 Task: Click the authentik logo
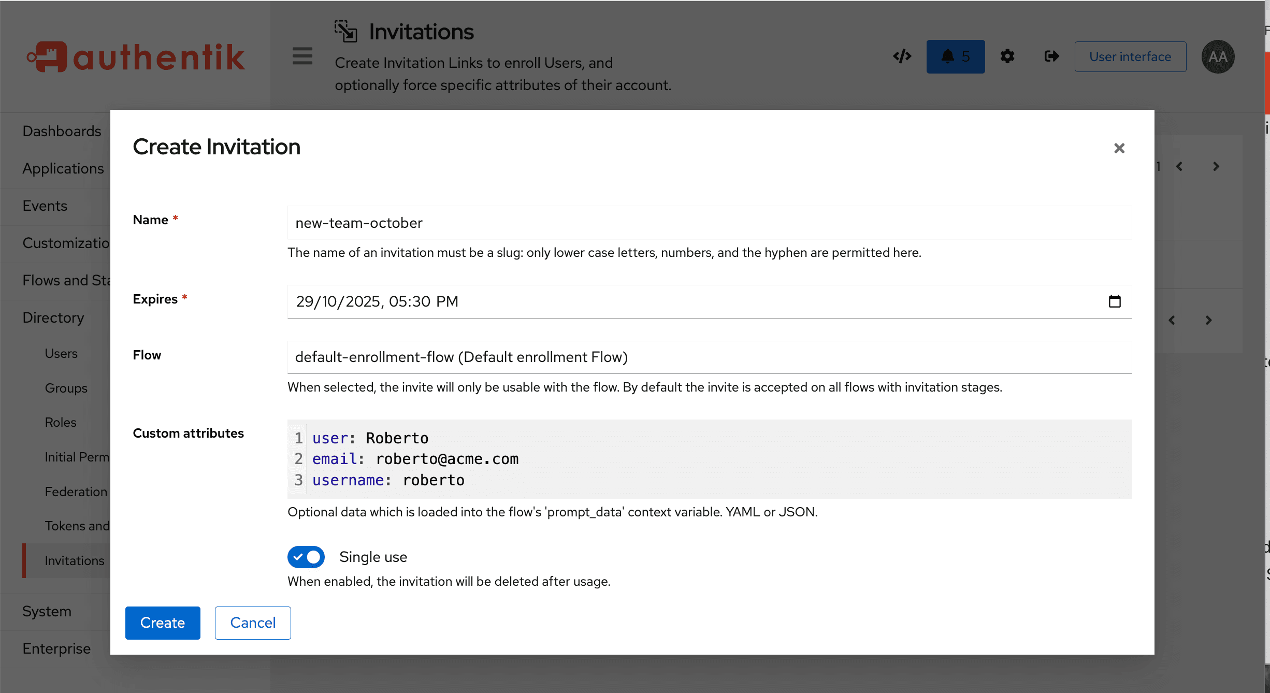pos(136,56)
